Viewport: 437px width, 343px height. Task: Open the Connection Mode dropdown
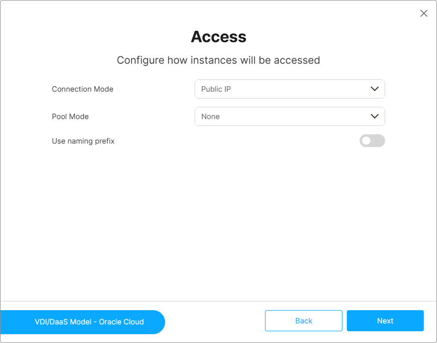[x=290, y=89]
